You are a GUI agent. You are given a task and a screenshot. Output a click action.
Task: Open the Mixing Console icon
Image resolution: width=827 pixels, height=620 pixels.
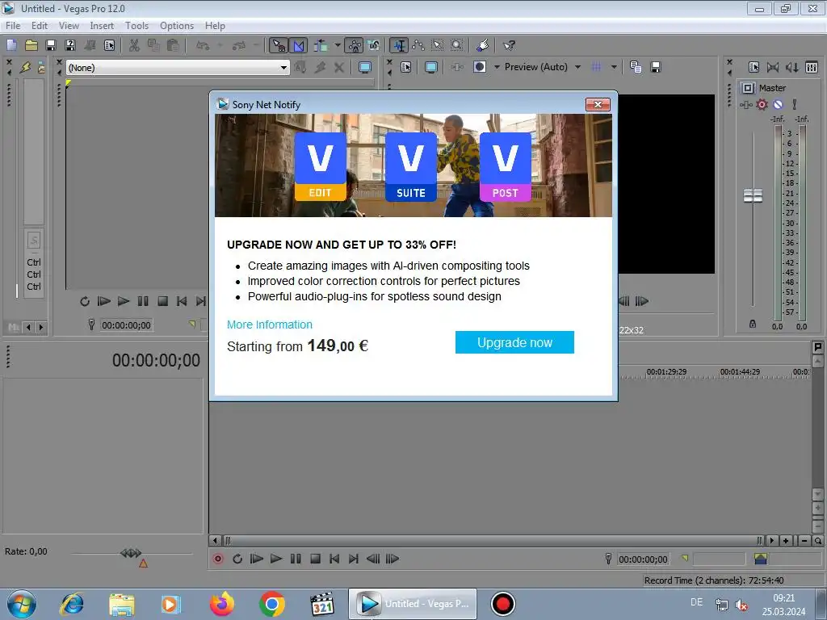pos(812,67)
